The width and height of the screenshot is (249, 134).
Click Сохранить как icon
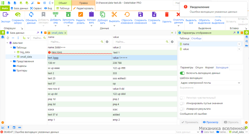coord(154,15)
